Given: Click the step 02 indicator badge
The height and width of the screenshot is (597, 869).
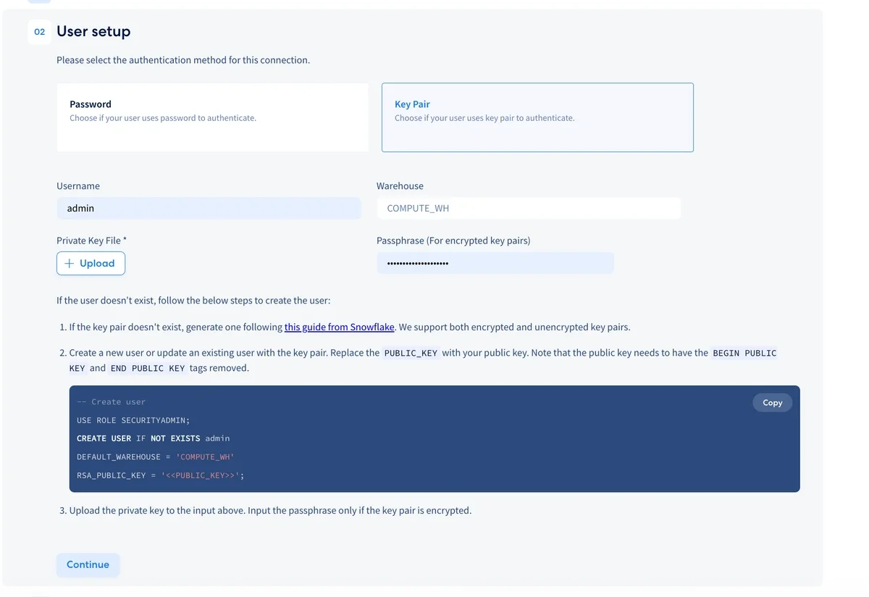Looking at the screenshot, I should click(x=39, y=32).
